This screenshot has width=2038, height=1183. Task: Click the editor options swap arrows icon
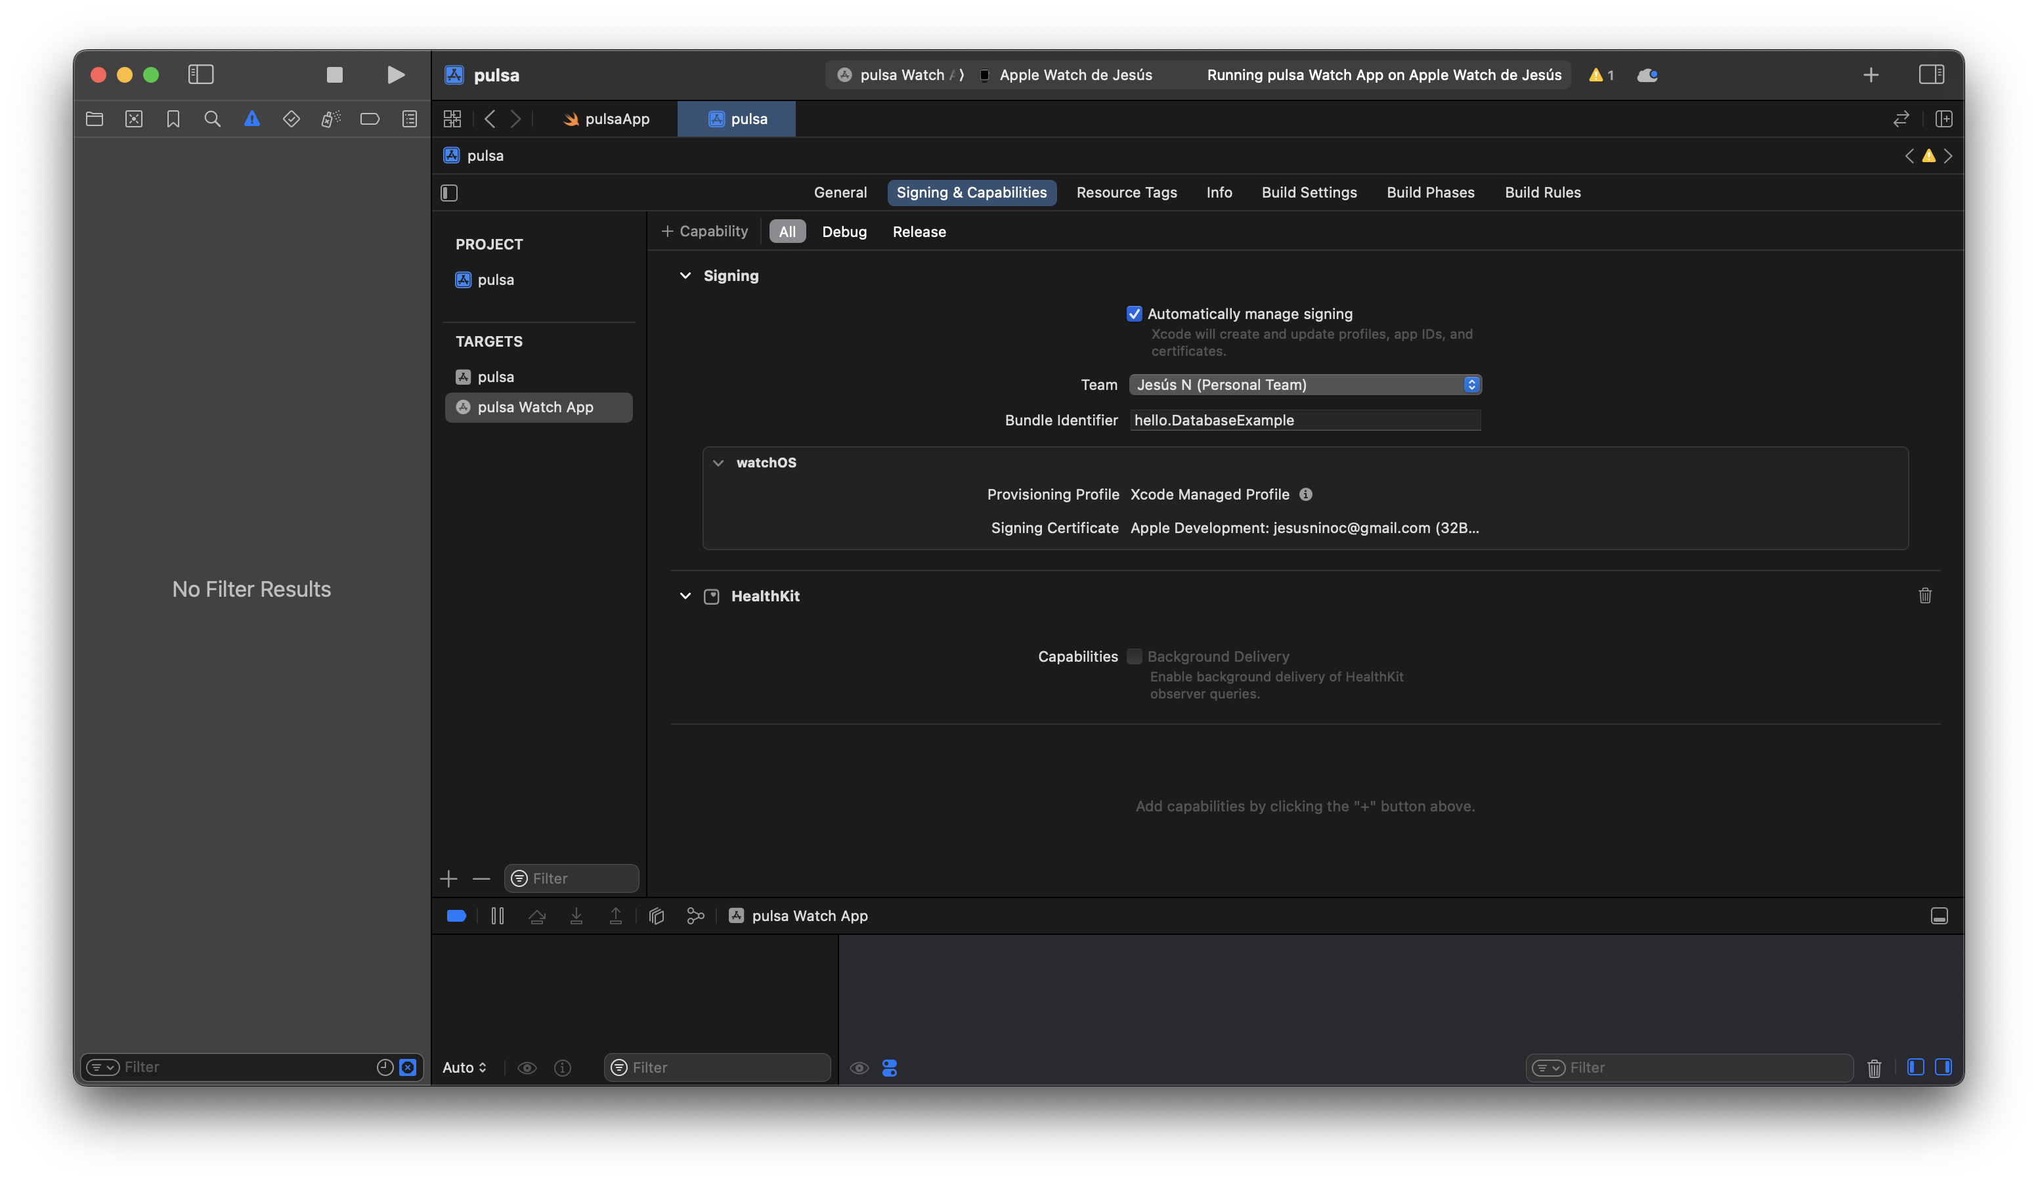(1901, 119)
